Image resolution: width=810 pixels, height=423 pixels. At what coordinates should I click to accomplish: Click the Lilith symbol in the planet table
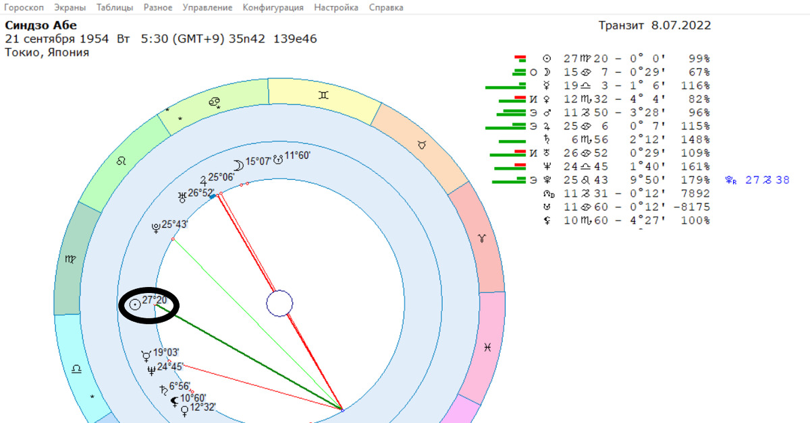coord(546,220)
